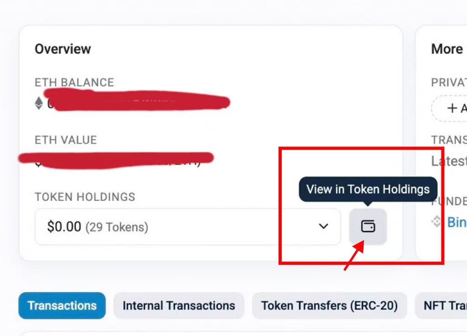Image resolution: width=467 pixels, height=336 pixels.
Task: Click the Binance logo icon under Funded By
Action: [x=436, y=221]
